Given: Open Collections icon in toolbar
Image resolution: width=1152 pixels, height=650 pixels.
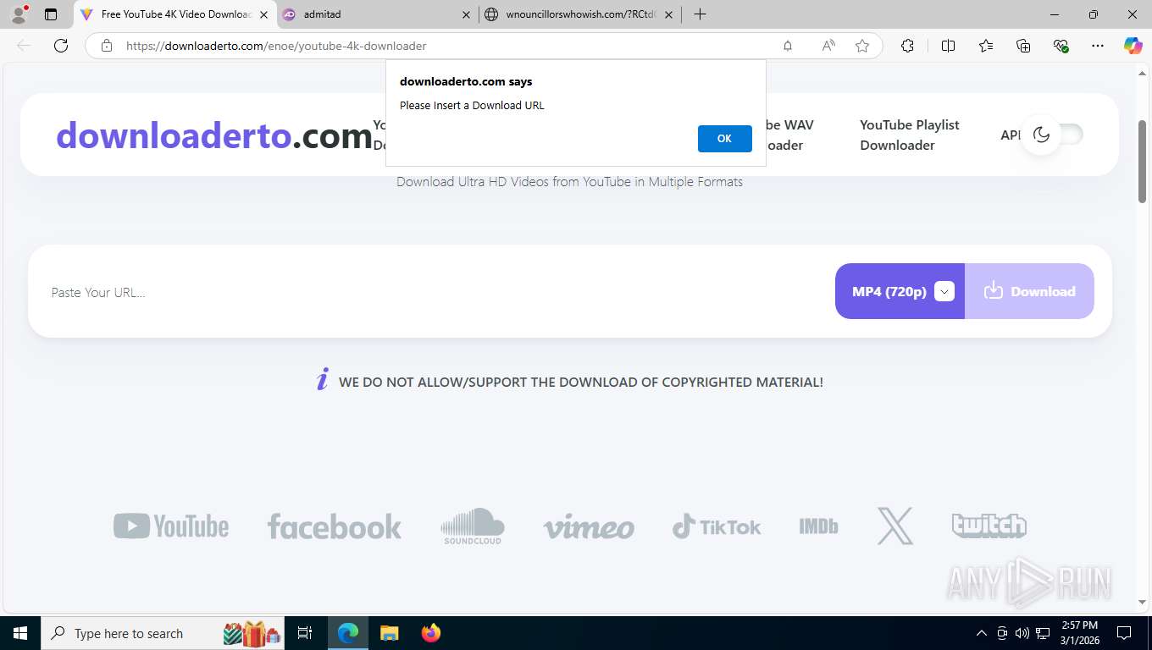Looking at the screenshot, I should click(x=1023, y=46).
